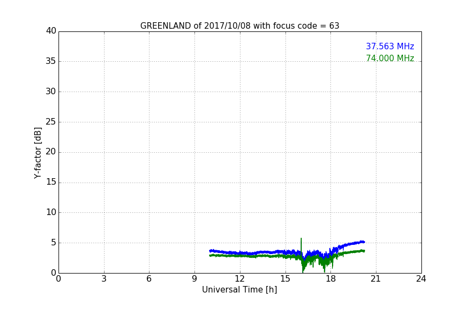Click x-axis tick label 3
Viewport: 468px width, 312px height.
[104, 279]
